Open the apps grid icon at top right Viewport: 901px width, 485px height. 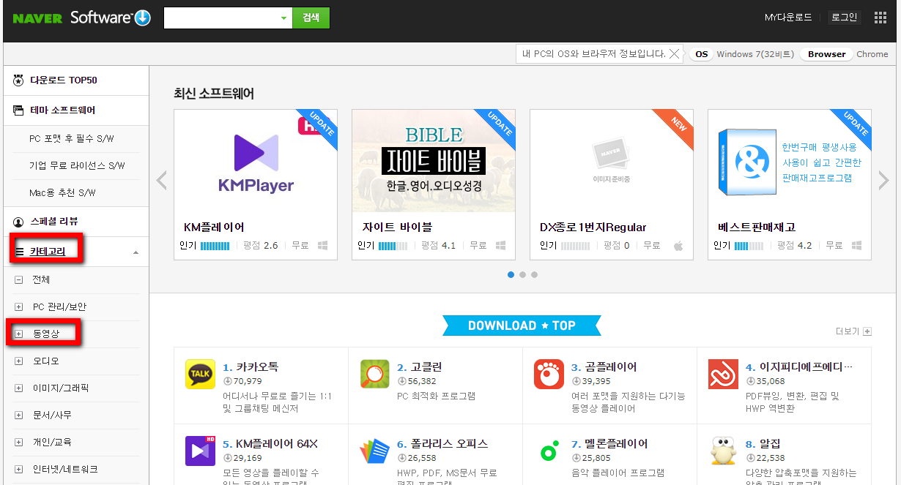click(x=880, y=18)
